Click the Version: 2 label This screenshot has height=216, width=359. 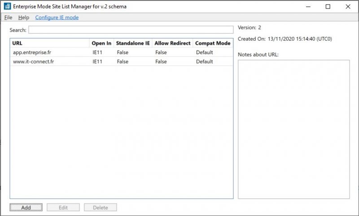pyautogui.click(x=250, y=28)
